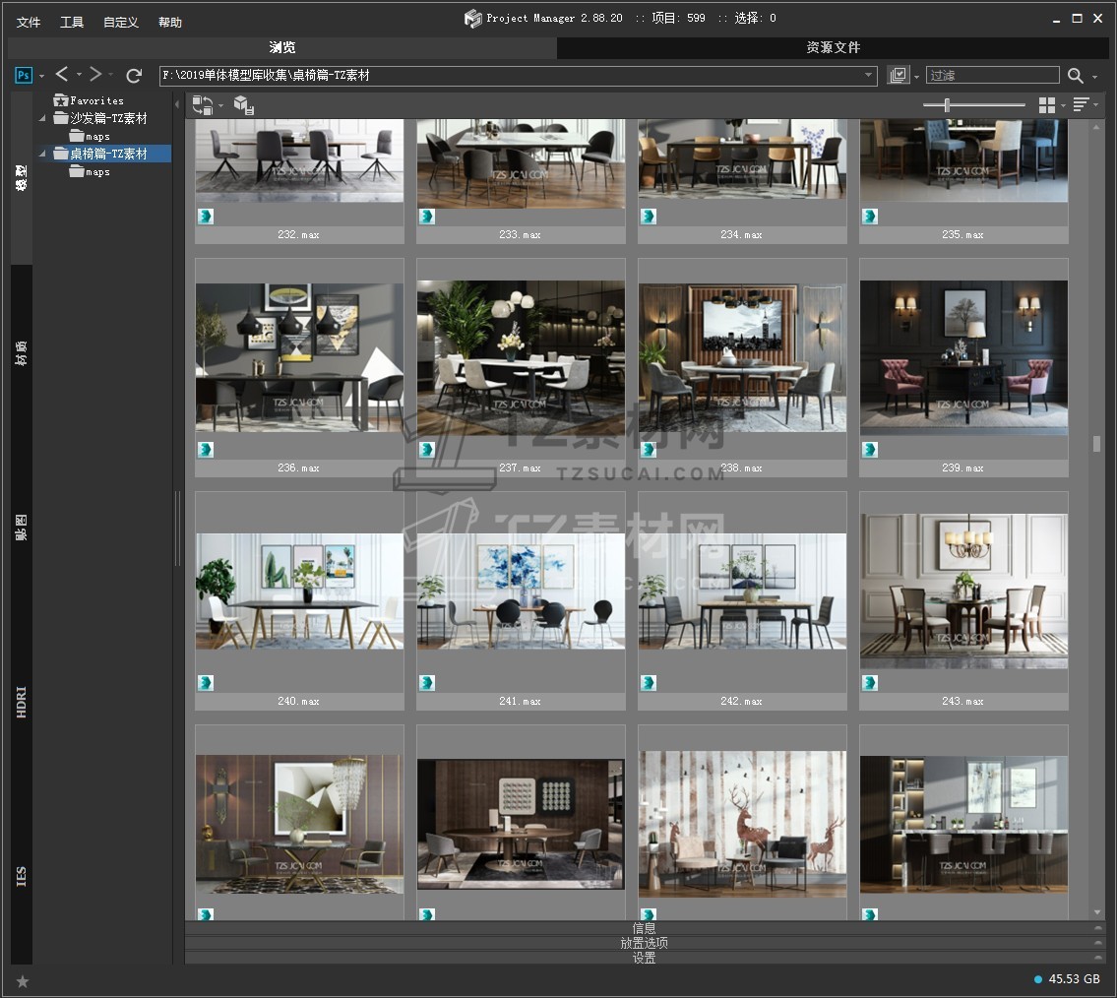Collapse the left folder tree panel
This screenshot has width=1117, height=998.
(178, 103)
